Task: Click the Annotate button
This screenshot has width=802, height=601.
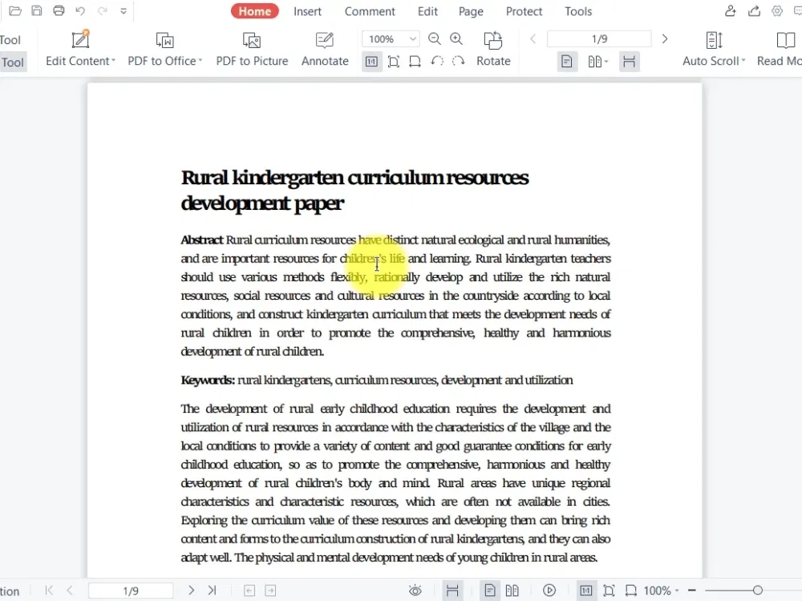Action: click(x=325, y=49)
